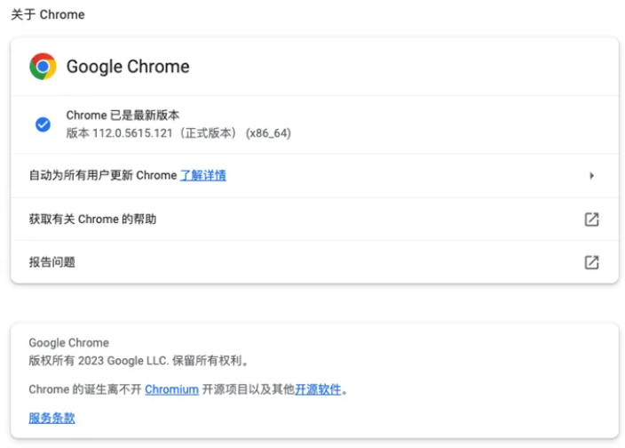Open the Chromium project link
The image size is (625, 448).
[171, 389]
